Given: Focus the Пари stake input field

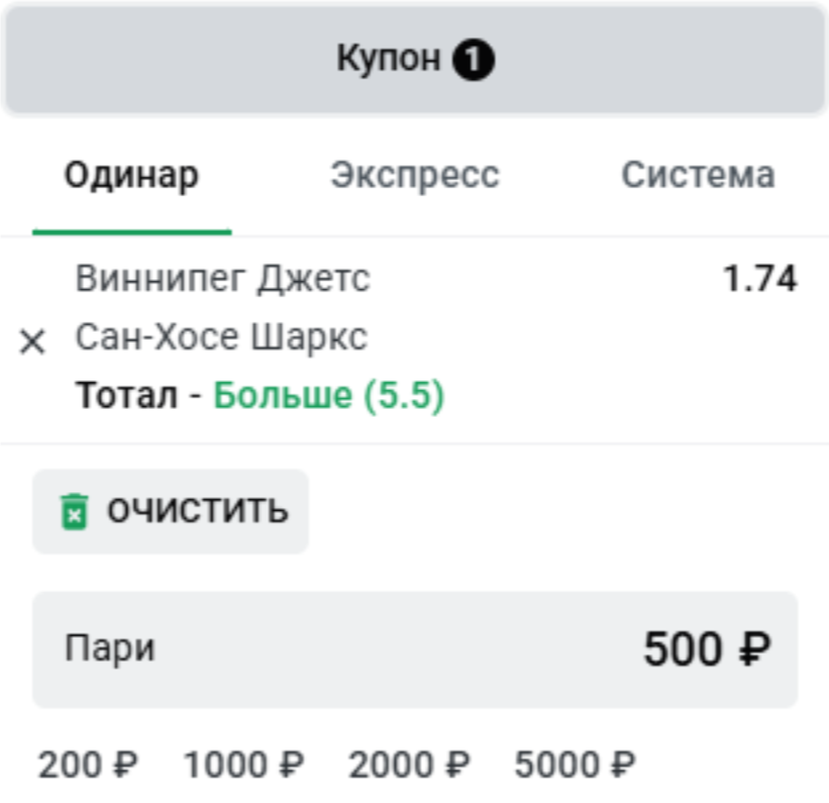Looking at the screenshot, I should [x=415, y=650].
